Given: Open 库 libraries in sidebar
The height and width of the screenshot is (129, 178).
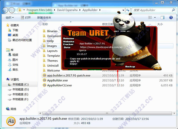Looking at the screenshot, I should coord(10,50).
